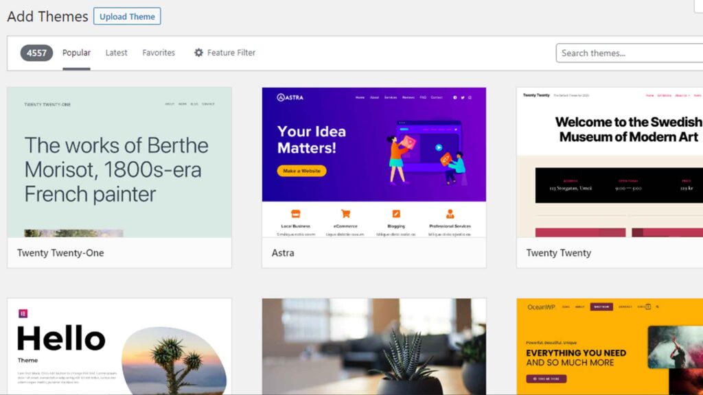This screenshot has height=395, width=703.
Task: Switch to the Latest tab
Action: (116, 52)
